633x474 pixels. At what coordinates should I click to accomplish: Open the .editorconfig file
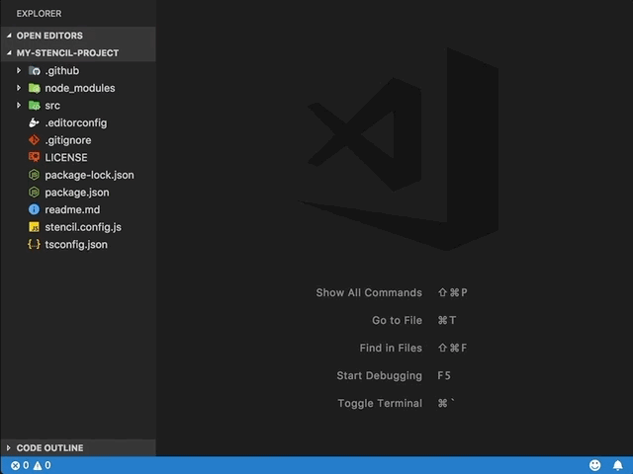coord(76,122)
